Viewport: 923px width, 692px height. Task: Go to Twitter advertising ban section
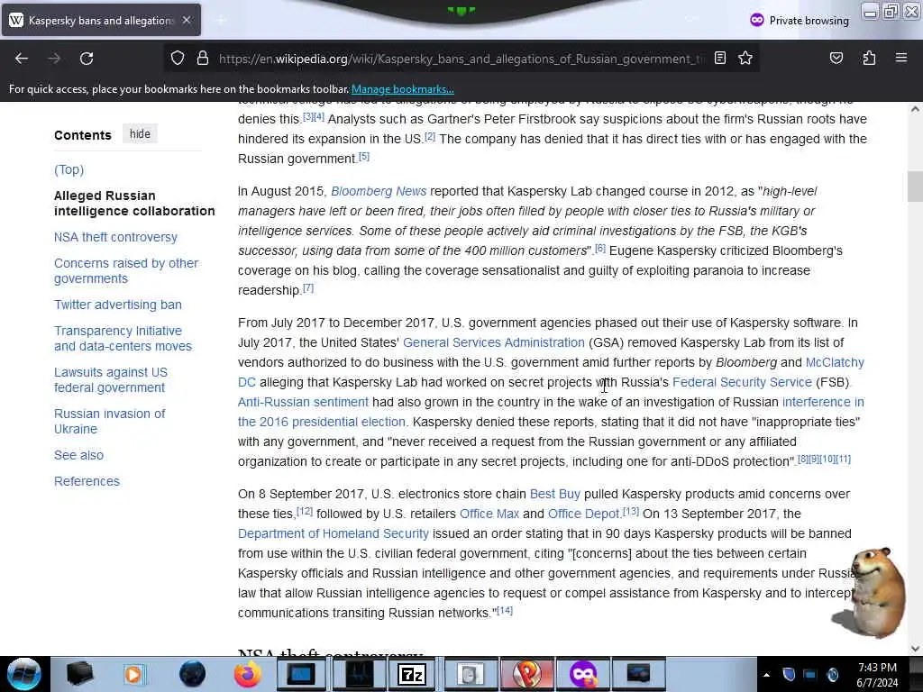[118, 305]
